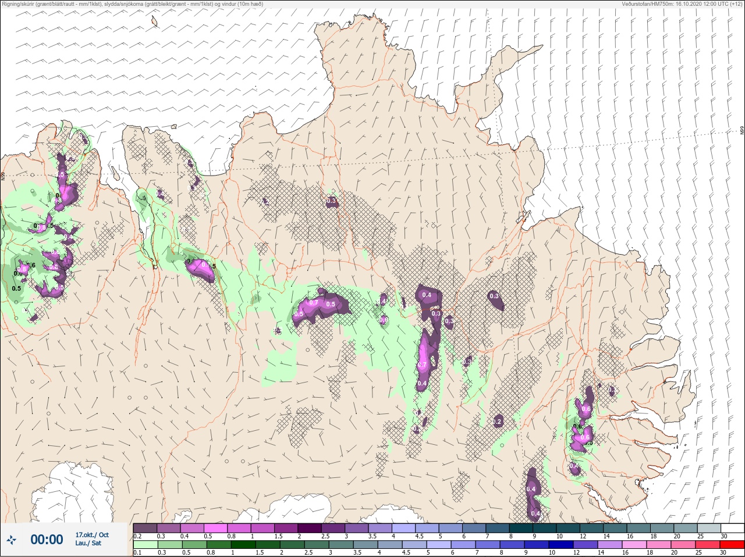Click the '17.okt./ Oct' date text

92,535
